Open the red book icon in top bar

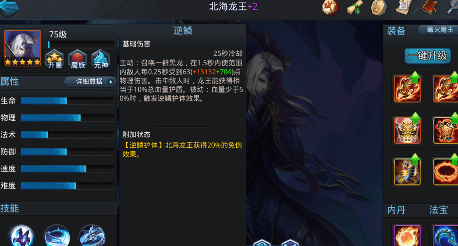[429, 7]
